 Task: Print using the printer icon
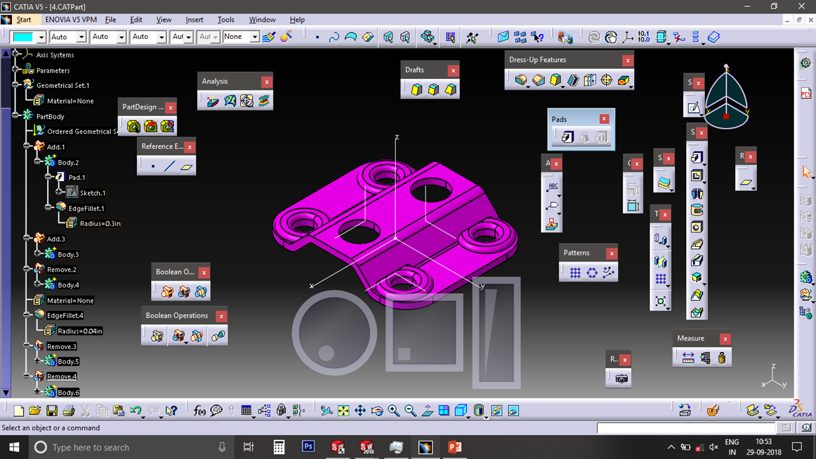pyautogui.click(x=69, y=411)
